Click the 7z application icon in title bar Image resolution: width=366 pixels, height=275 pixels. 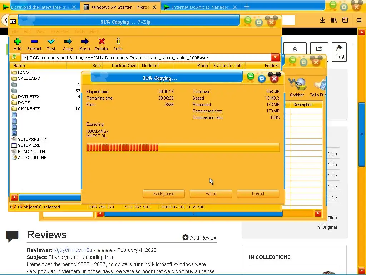13,21
